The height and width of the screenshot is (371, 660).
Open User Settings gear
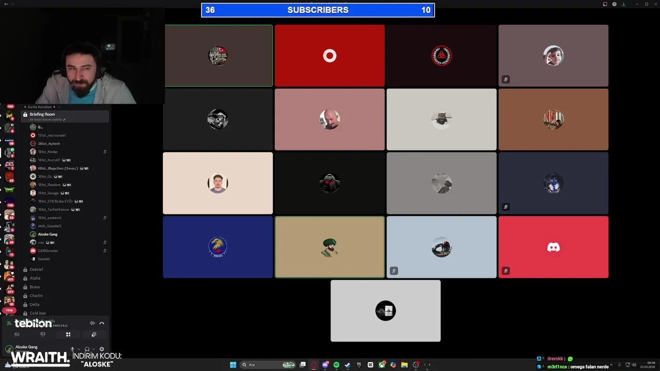[102, 349]
